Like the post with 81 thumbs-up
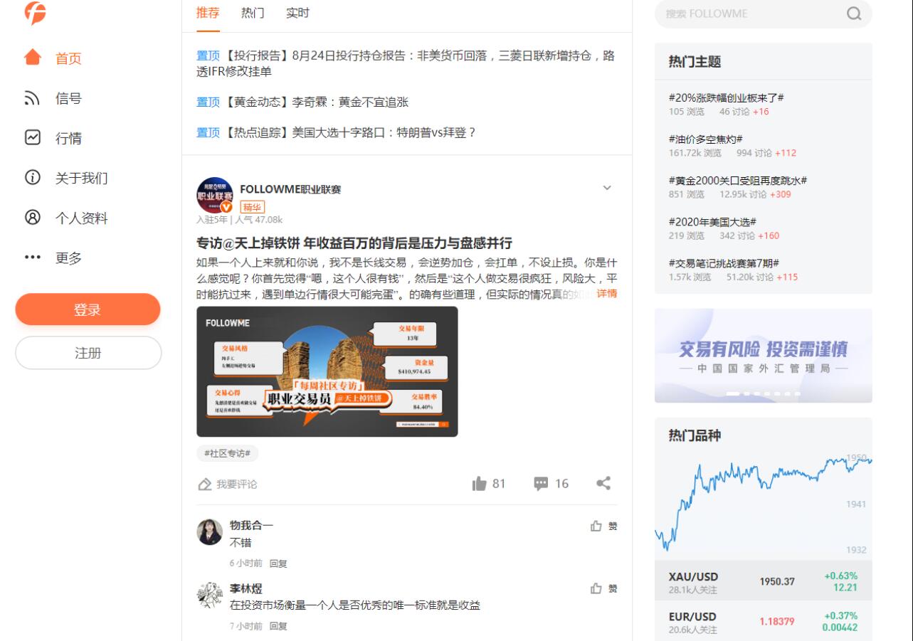This screenshot has height=641, width=913. click(480, 484)
